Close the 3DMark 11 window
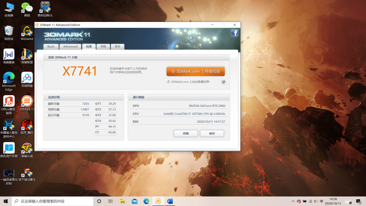 (x=235, y=25)
